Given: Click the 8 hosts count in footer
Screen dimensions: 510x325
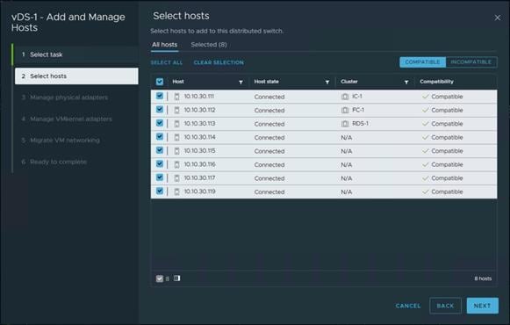Looking at the screenshot, I should (x=483, y=278).
